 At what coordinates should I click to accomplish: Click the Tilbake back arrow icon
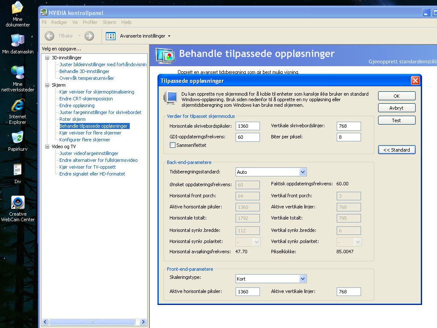click(x=50, y=36)
